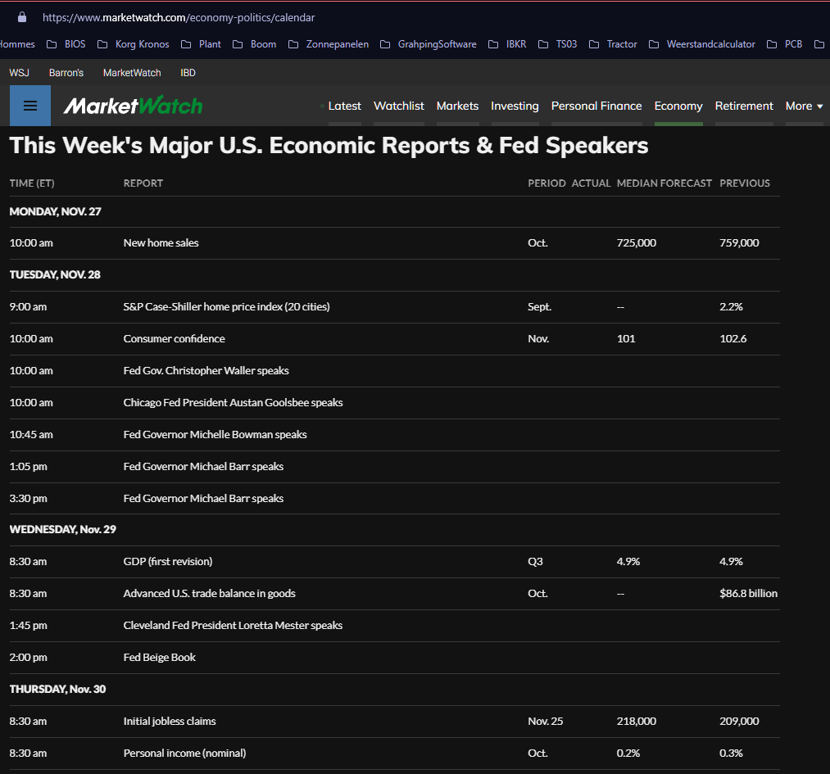Select the GDP (first revision) report
The image size is (830, 774).
click(168, 561)
